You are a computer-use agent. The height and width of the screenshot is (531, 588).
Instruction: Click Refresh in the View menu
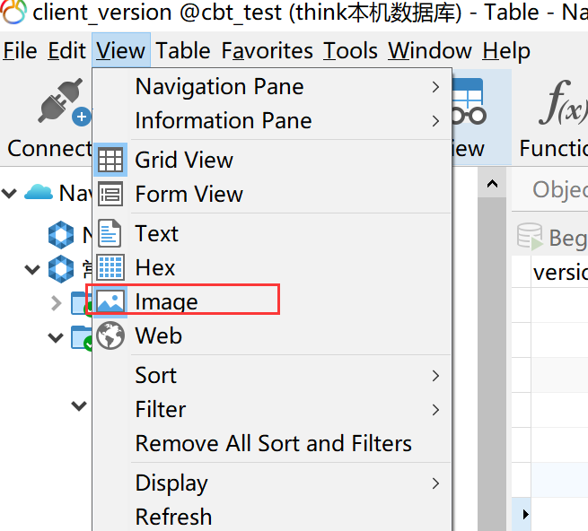(173, 518)
